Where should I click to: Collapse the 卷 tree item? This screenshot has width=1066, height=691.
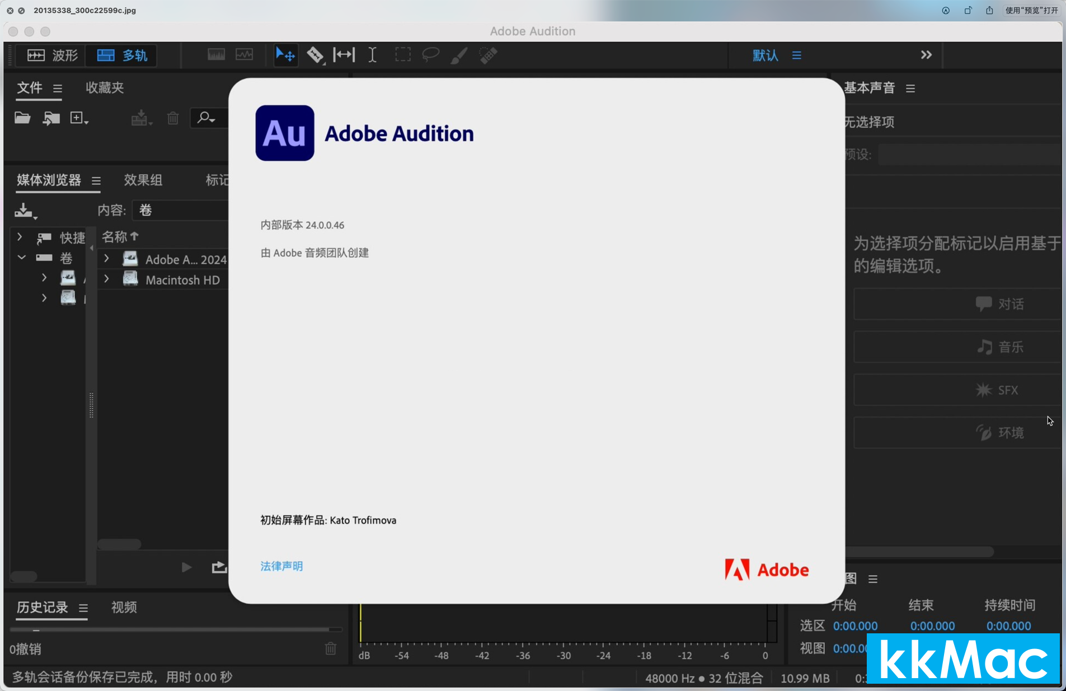point(21,258)
